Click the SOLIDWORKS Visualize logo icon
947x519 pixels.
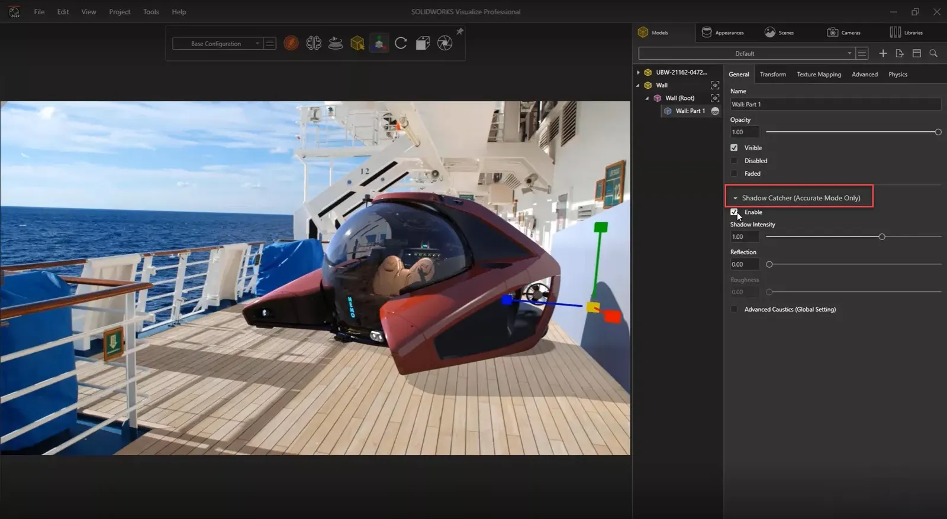(x=14, y=11)
